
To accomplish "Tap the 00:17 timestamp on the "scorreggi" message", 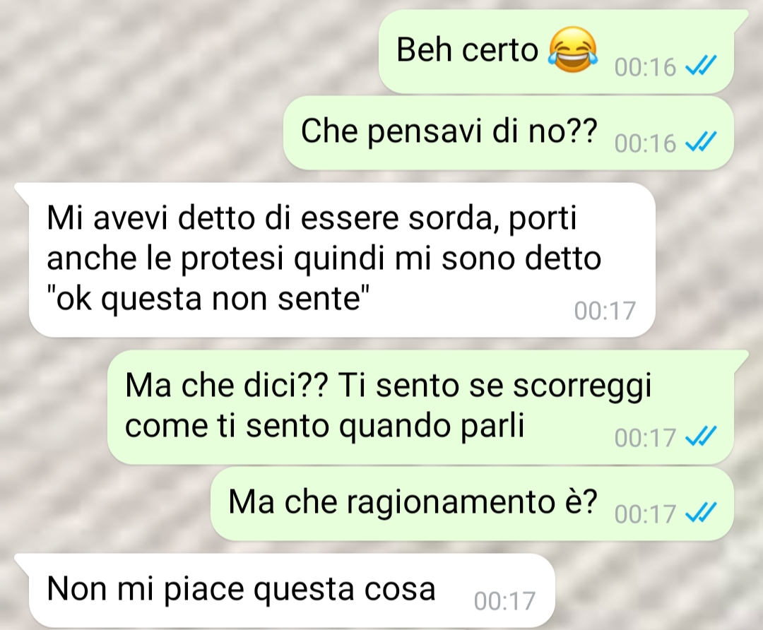I will [x=645, y=437].
